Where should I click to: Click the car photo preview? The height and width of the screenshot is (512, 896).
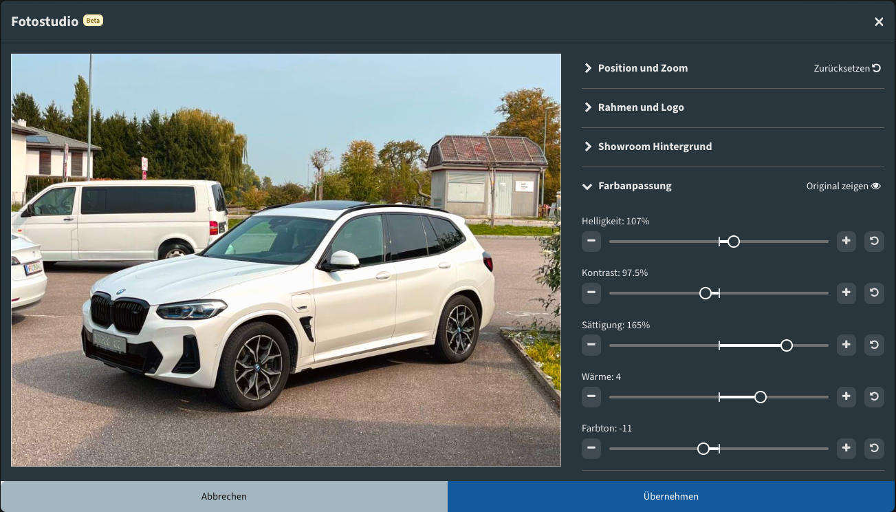click(x=286, y=260)
